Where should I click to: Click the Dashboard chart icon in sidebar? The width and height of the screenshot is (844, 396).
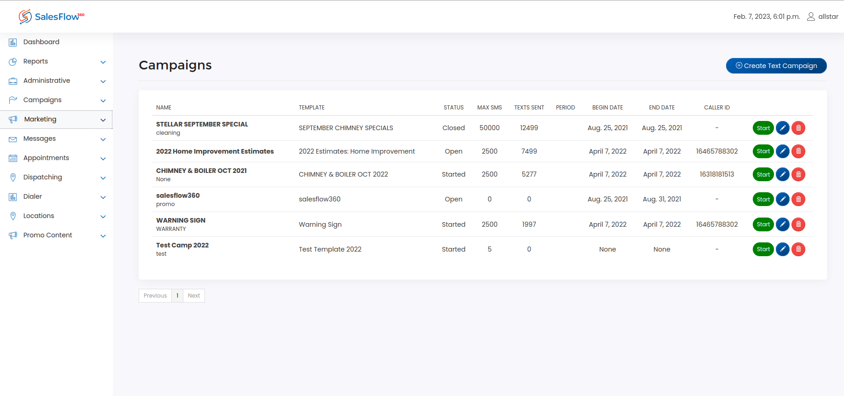[13, 42]
